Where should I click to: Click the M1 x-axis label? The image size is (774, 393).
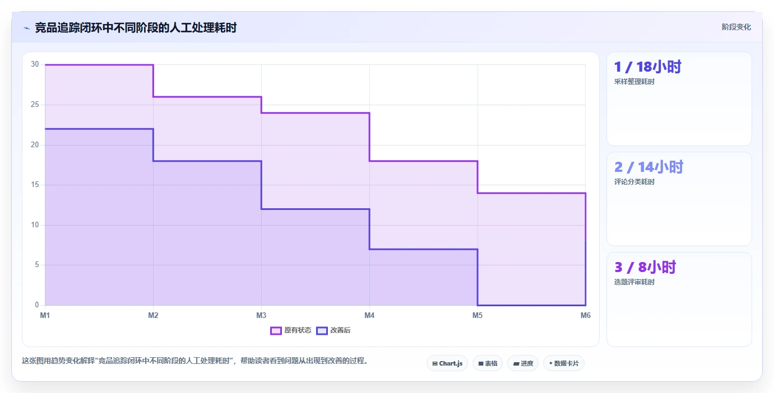click(45, 315)
